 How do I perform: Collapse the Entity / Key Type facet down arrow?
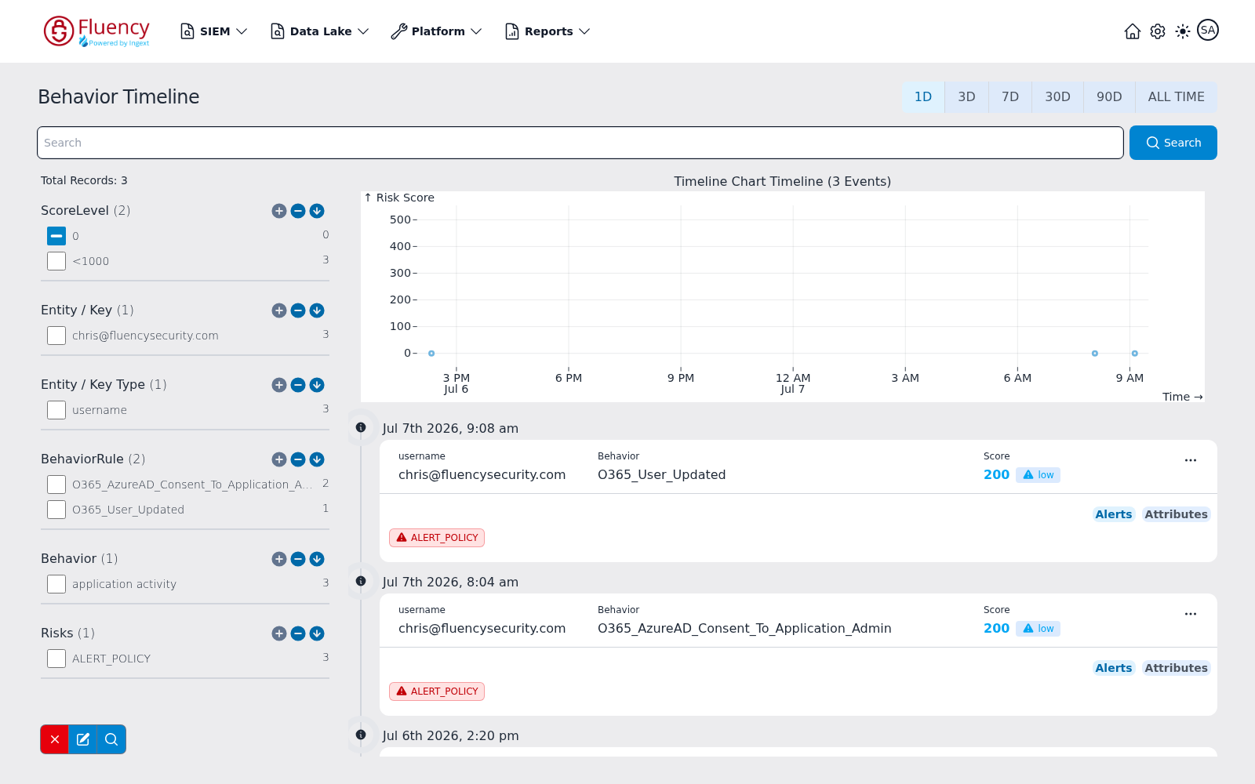(x=317, y=385)
